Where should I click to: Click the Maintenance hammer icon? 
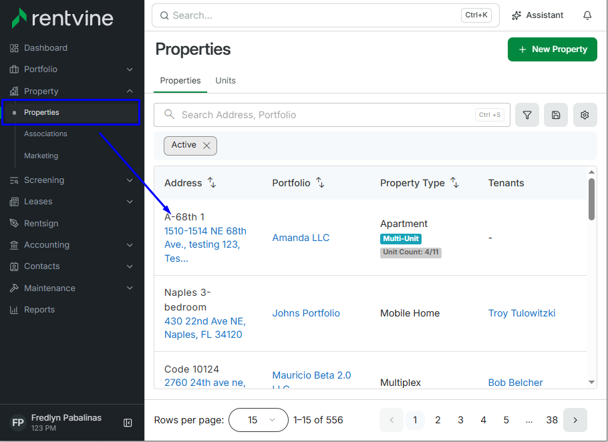tap(14, 288)
